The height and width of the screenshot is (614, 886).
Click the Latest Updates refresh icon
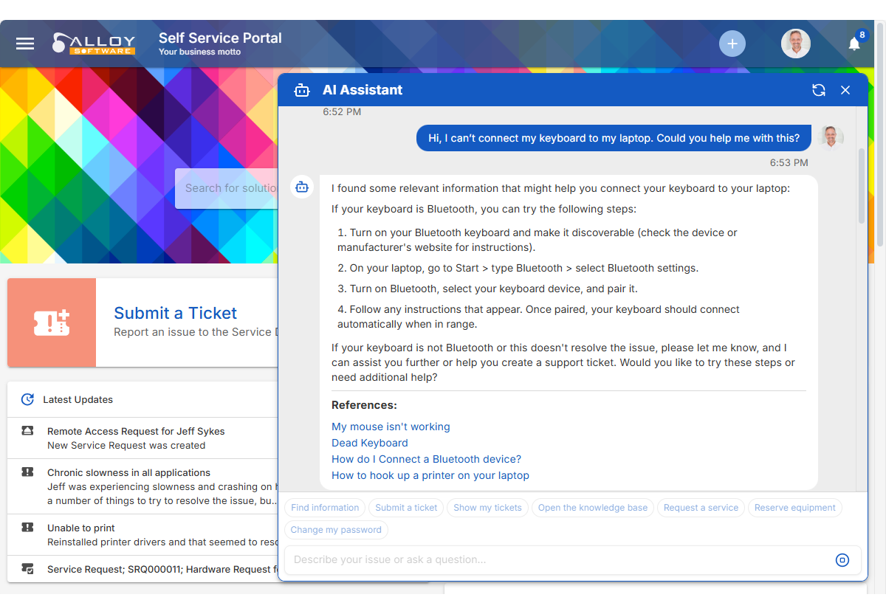pos(27,399)
